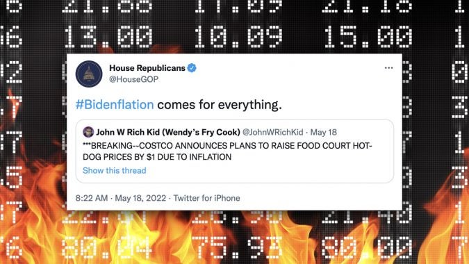Click the 15.00 ticker number in background
Viewport: 469px width, 264px height.
tap(368, 37)
